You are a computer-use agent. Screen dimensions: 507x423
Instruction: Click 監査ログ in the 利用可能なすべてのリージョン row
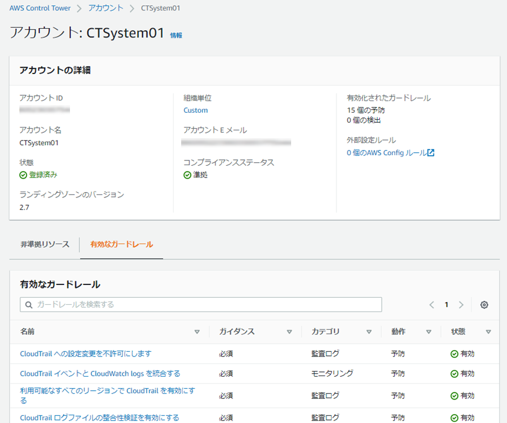[x=325, y=396]
